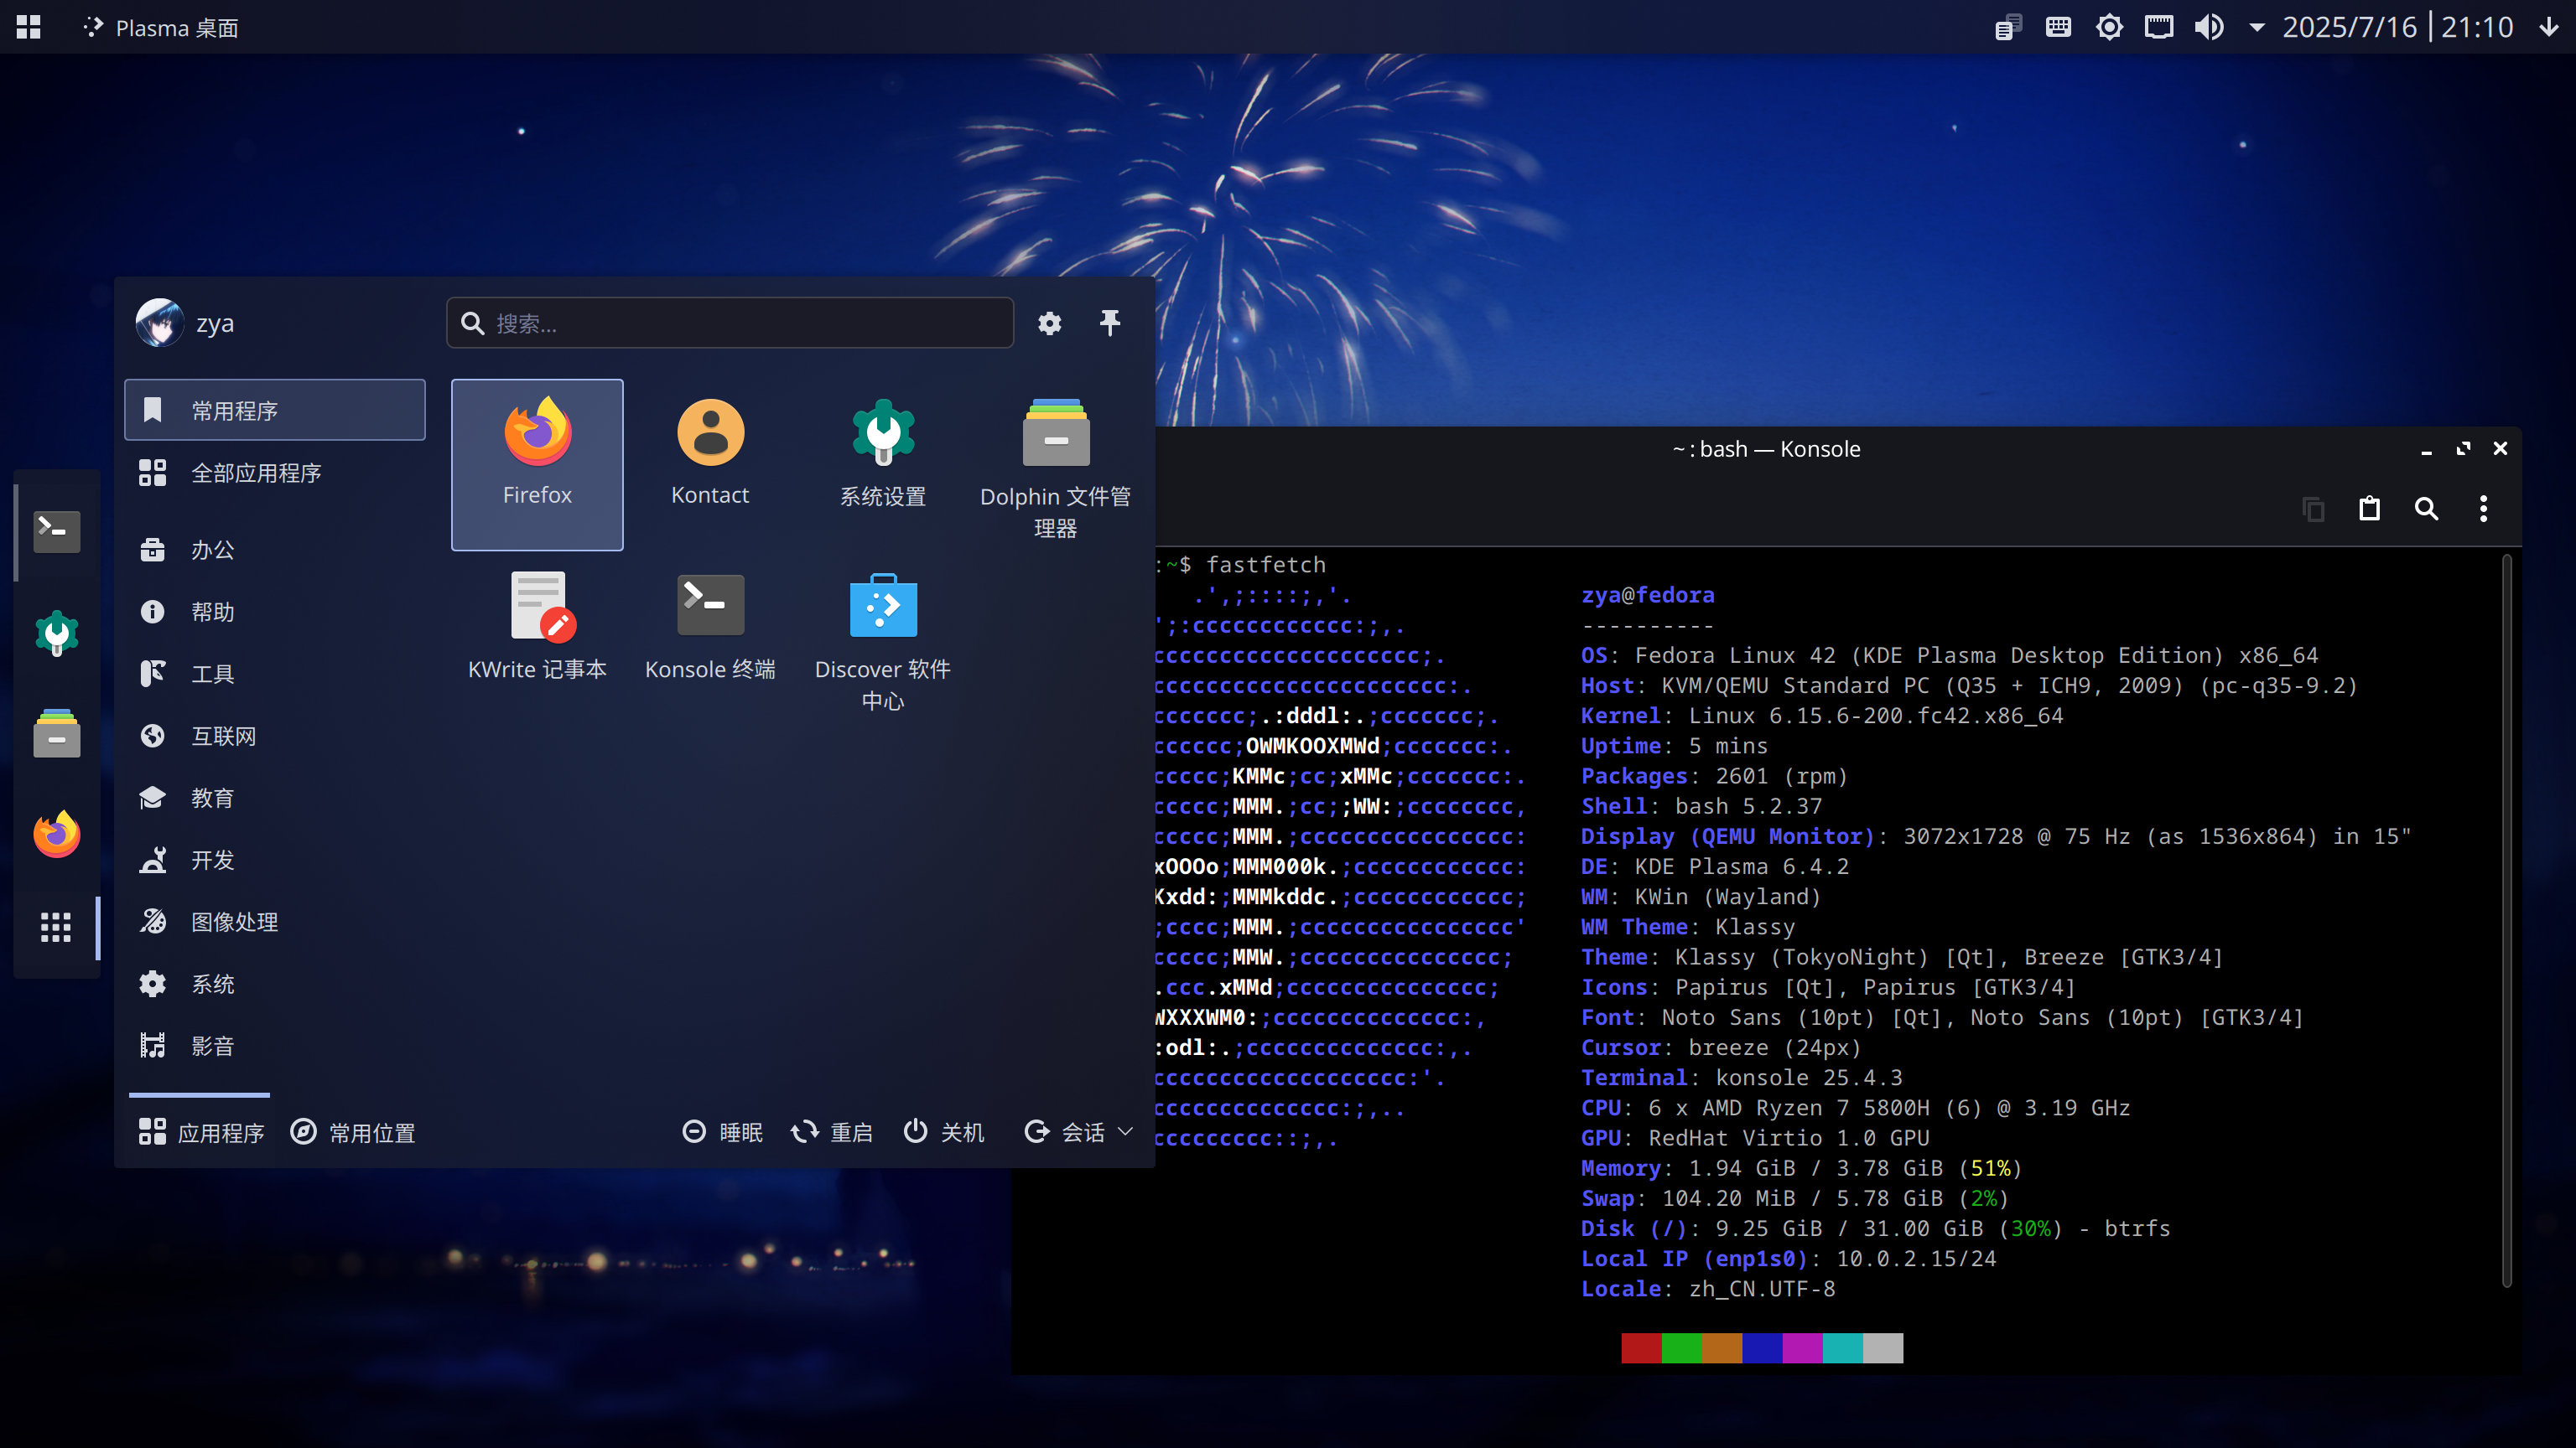Open Konsole three-dot hamburger menu
This screenshot has height=1448, width=2576.
pyautogui.click(x=2483, y=509)
